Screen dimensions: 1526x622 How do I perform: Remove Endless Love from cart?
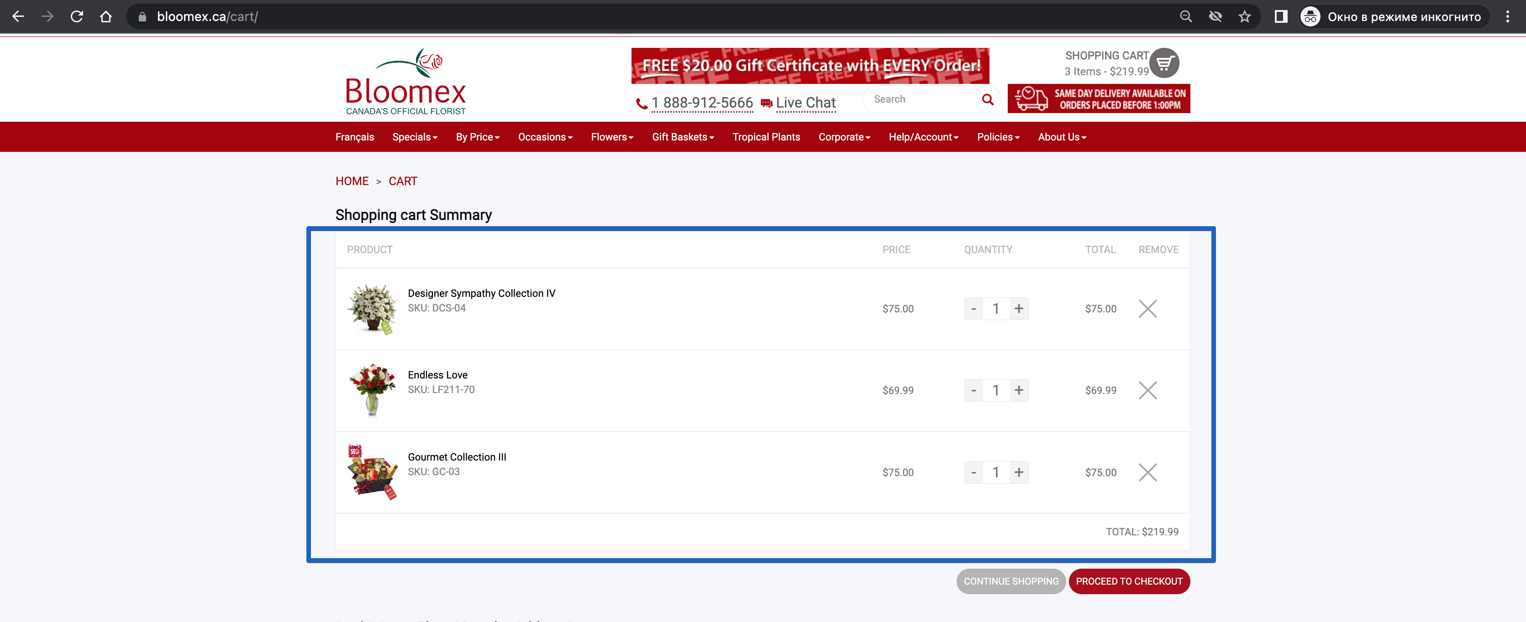(x=1147, y=390)
